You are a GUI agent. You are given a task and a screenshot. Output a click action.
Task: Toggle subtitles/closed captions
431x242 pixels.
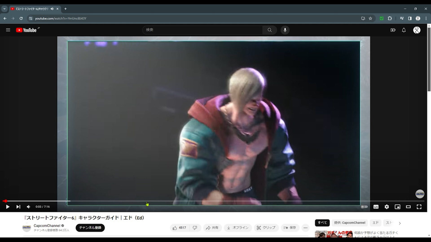(x=376, y=207)
